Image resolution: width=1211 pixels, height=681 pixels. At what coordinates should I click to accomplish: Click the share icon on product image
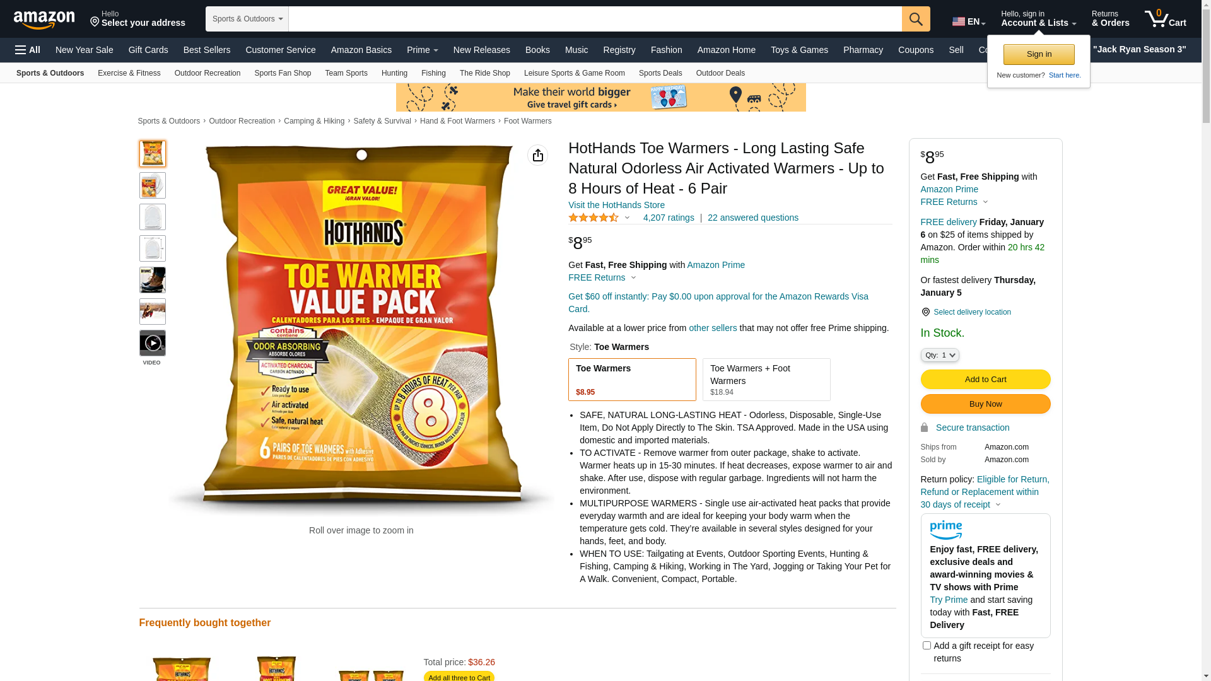pos(537,155)
